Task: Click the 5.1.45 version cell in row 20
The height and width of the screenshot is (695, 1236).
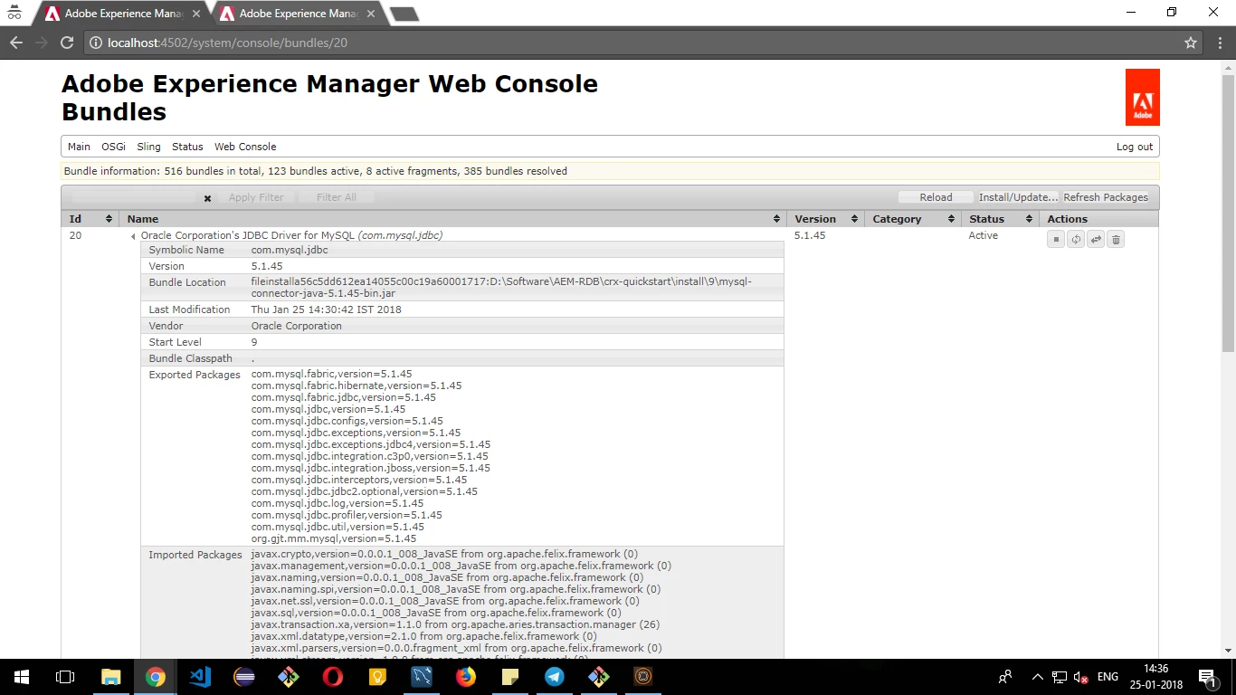Action: tap(810, 235)
